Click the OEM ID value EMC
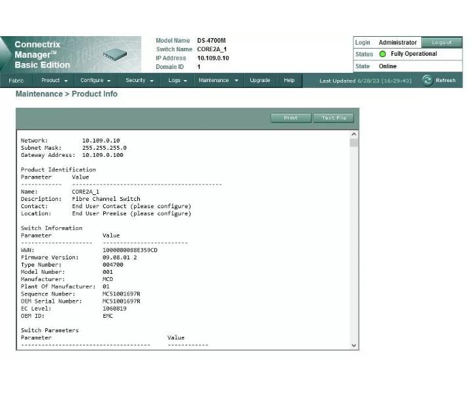Image resolution: width=473 pixels, height=394 pixels. (108, 316)
